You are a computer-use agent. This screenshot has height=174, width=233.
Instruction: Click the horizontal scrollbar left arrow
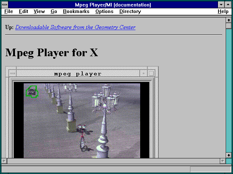4,161
